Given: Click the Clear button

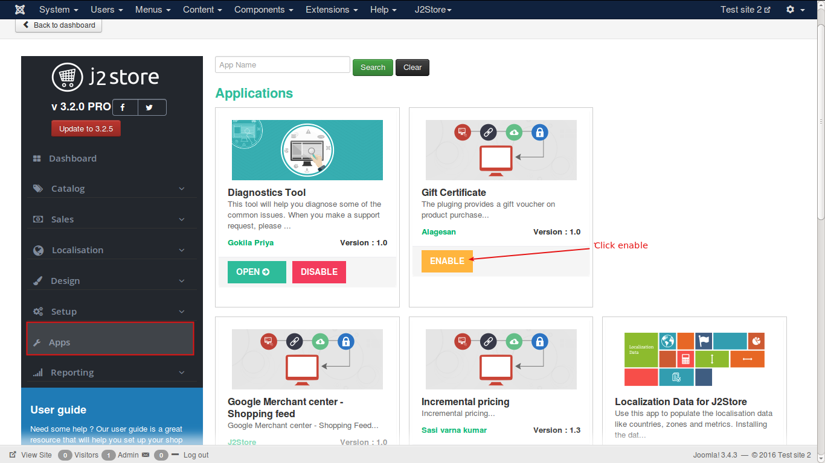Looking at the screenshot, I should [x=412, y=68].
